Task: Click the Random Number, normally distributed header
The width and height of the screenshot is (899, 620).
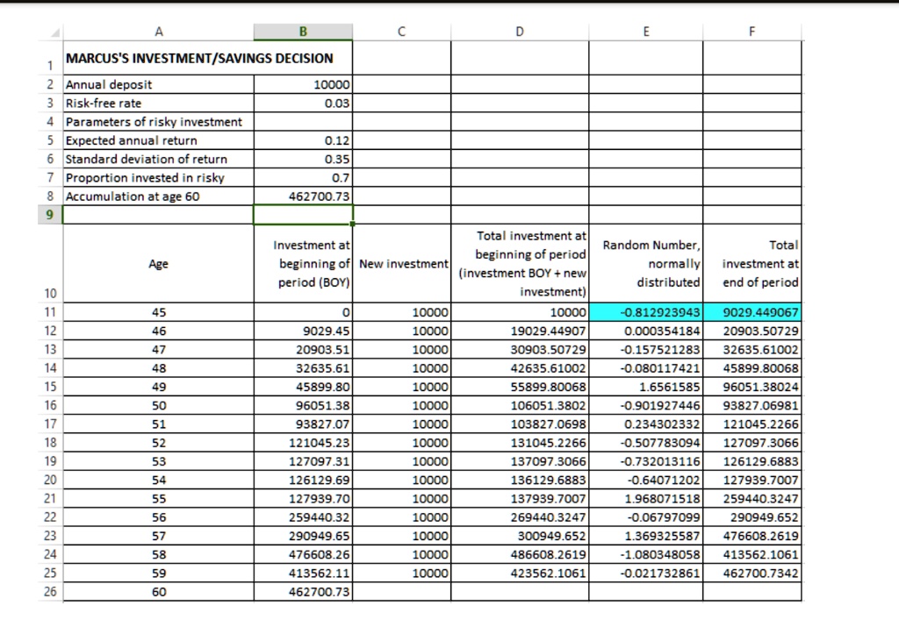Action: 645,263
